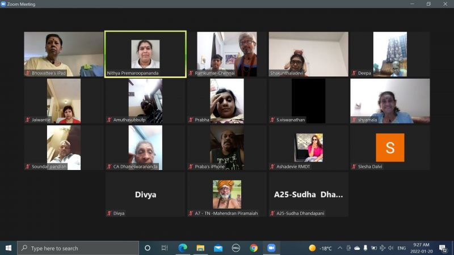Open Microsoft Edge from the taskbar
The image size is (454, 255).
pos(183,248)
